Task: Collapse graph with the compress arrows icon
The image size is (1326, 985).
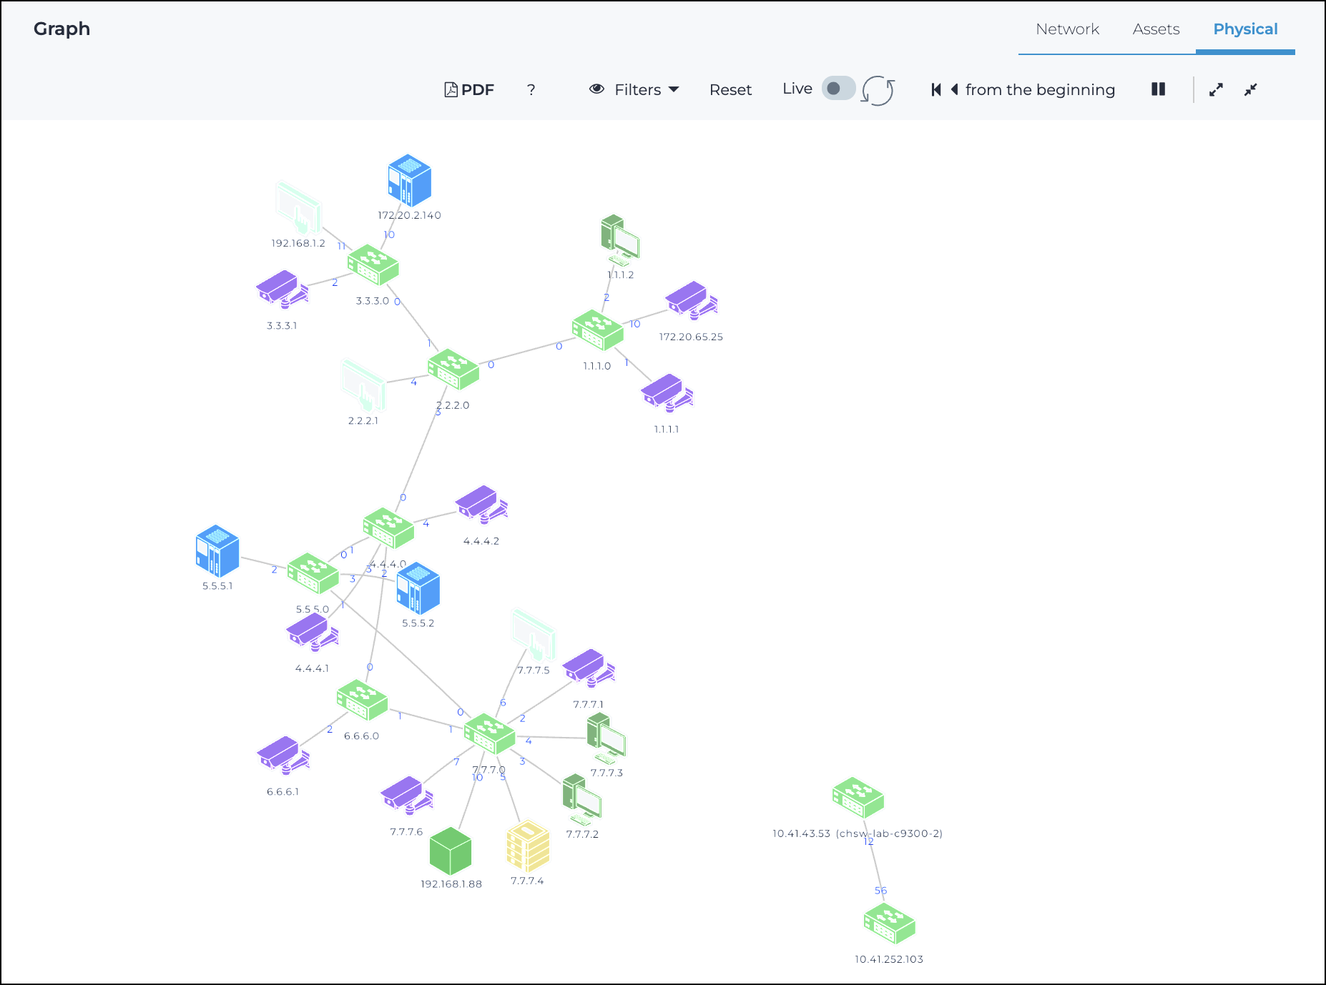Action: point(1250,89)
